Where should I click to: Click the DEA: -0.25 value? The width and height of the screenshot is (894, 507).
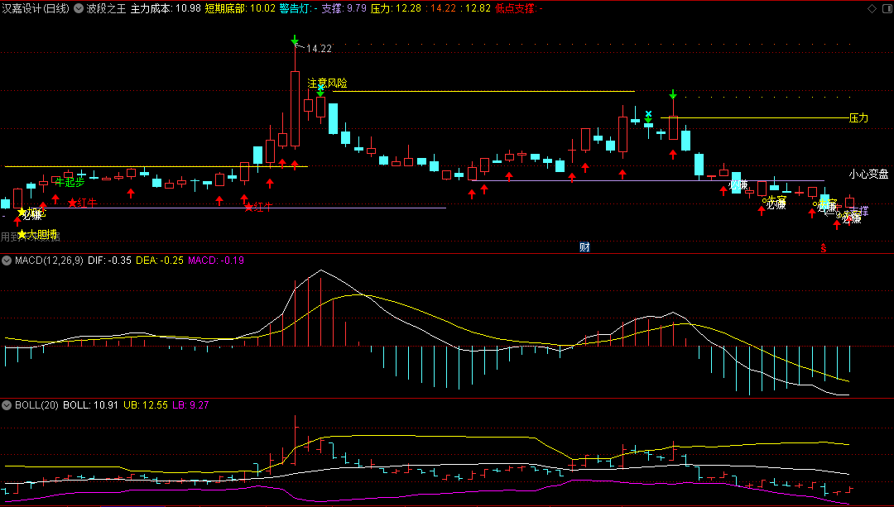[x=160, y=261]
